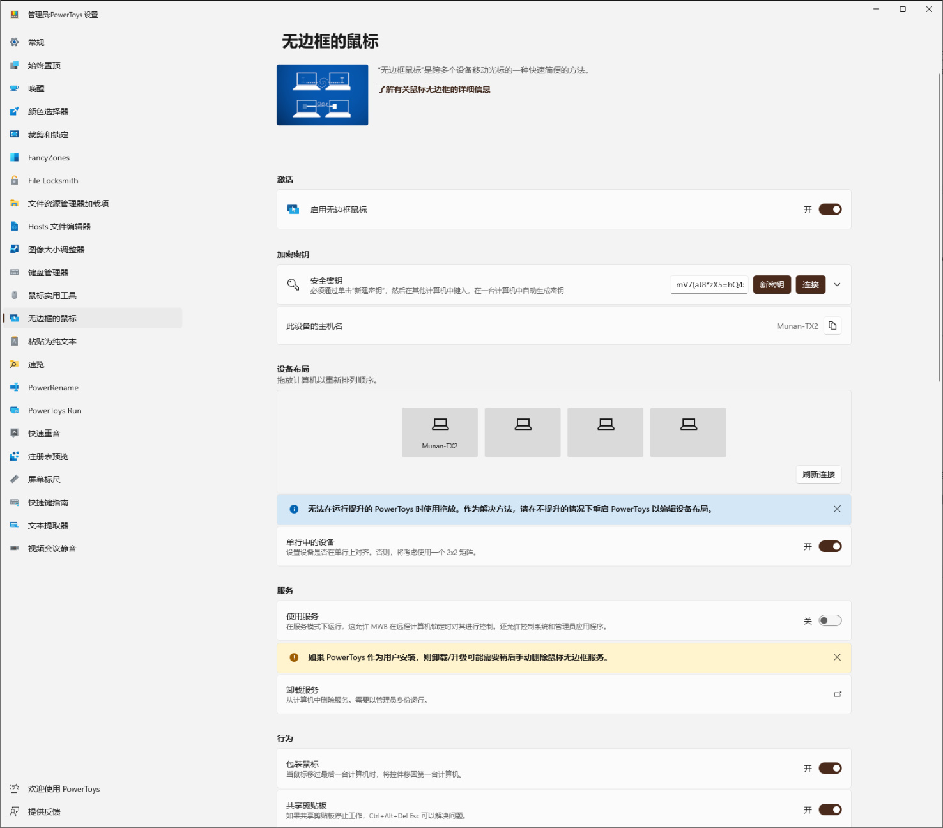Image resolution: width=943 pixels, height=828 pixels.
Task: Click the vertical scrollbar on the right
Action: tap(939, 227)
